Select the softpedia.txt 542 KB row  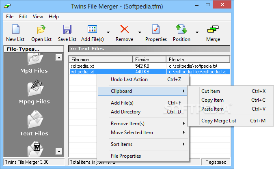pyautogui.click(x=149, y=66)
